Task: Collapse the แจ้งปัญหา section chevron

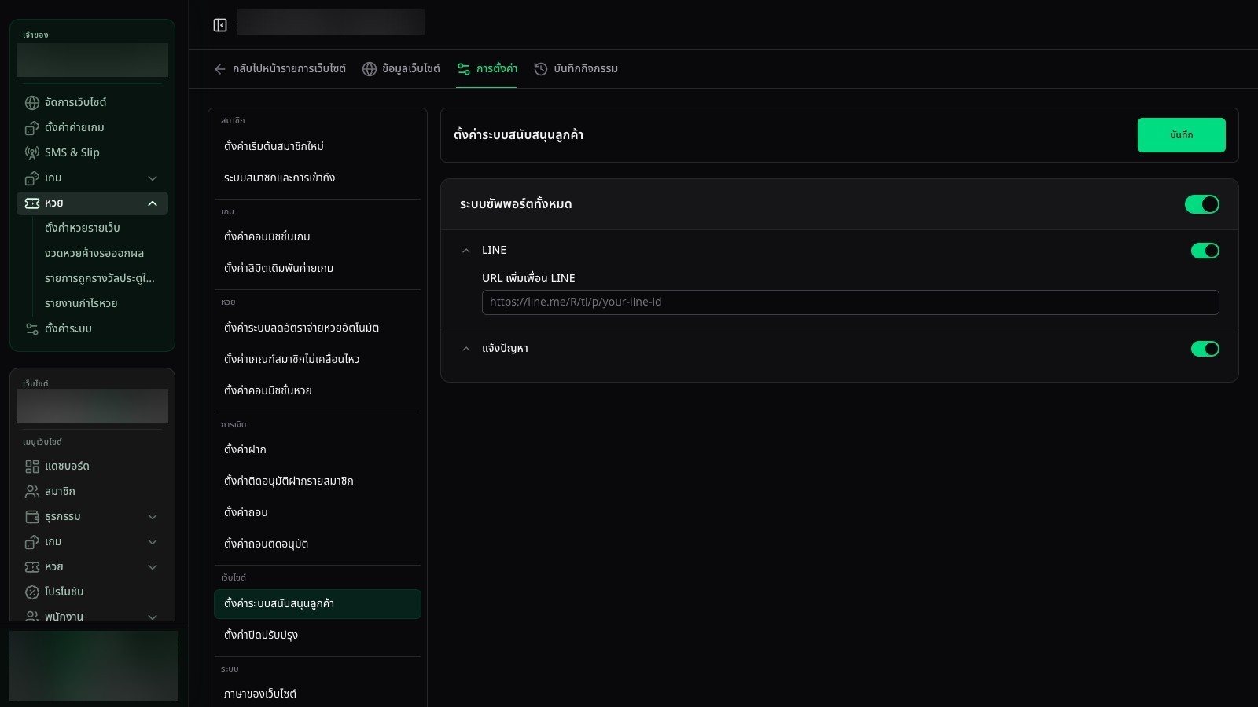Action: 466,349
